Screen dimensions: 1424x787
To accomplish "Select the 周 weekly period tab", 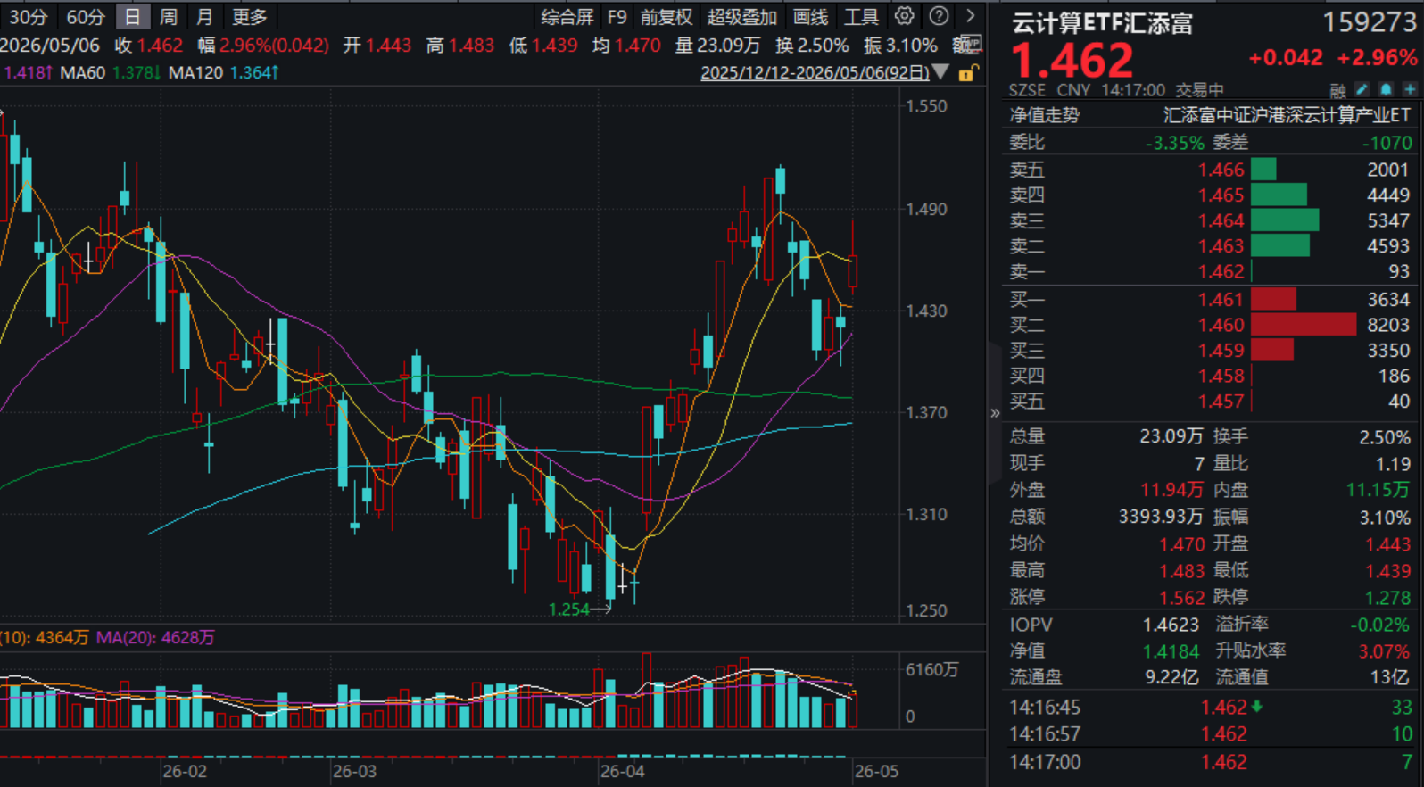I will 168,16.
